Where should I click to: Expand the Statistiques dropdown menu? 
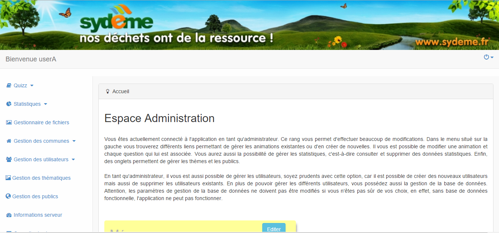[45, 104]
